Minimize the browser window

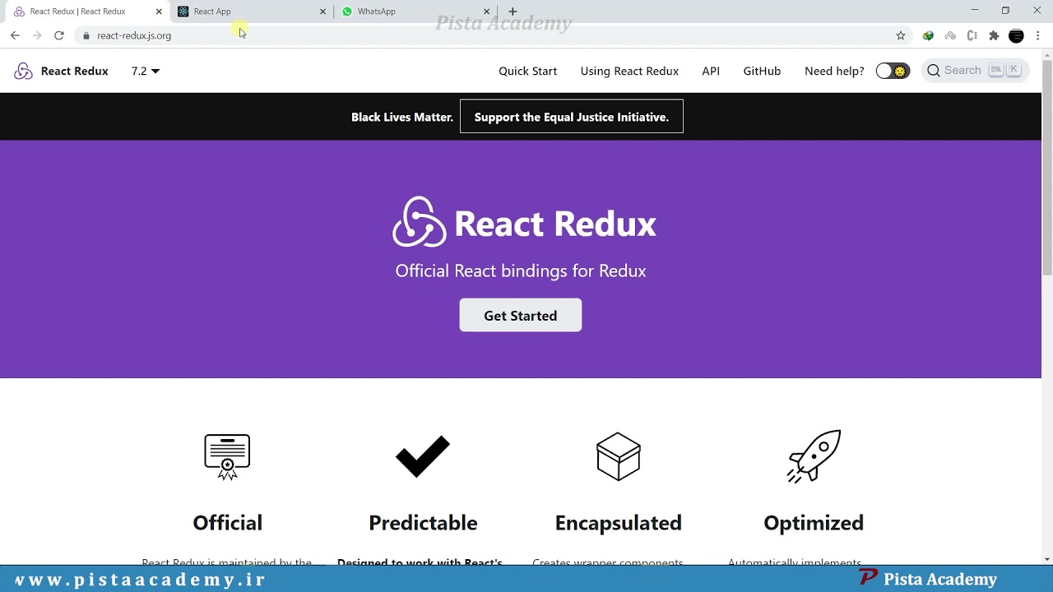pos(975,11)
